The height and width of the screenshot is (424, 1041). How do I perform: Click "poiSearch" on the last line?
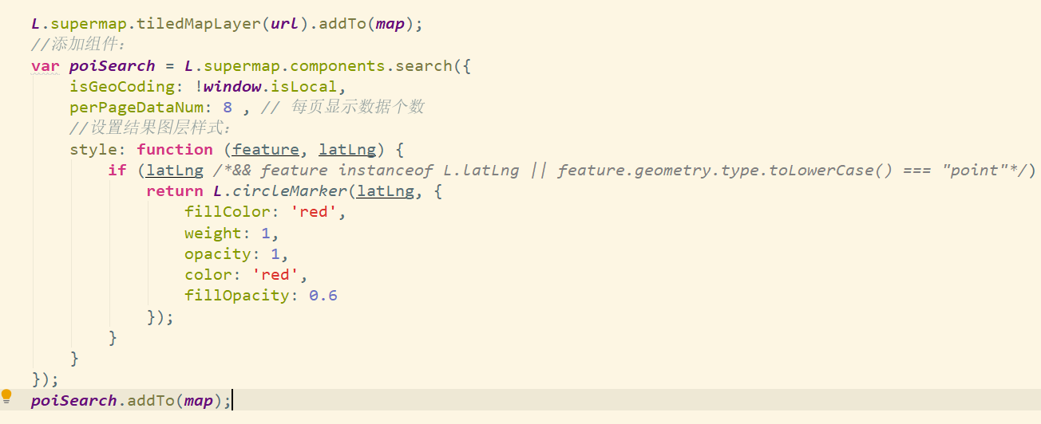pyautogui.click(x=73, y=400)
